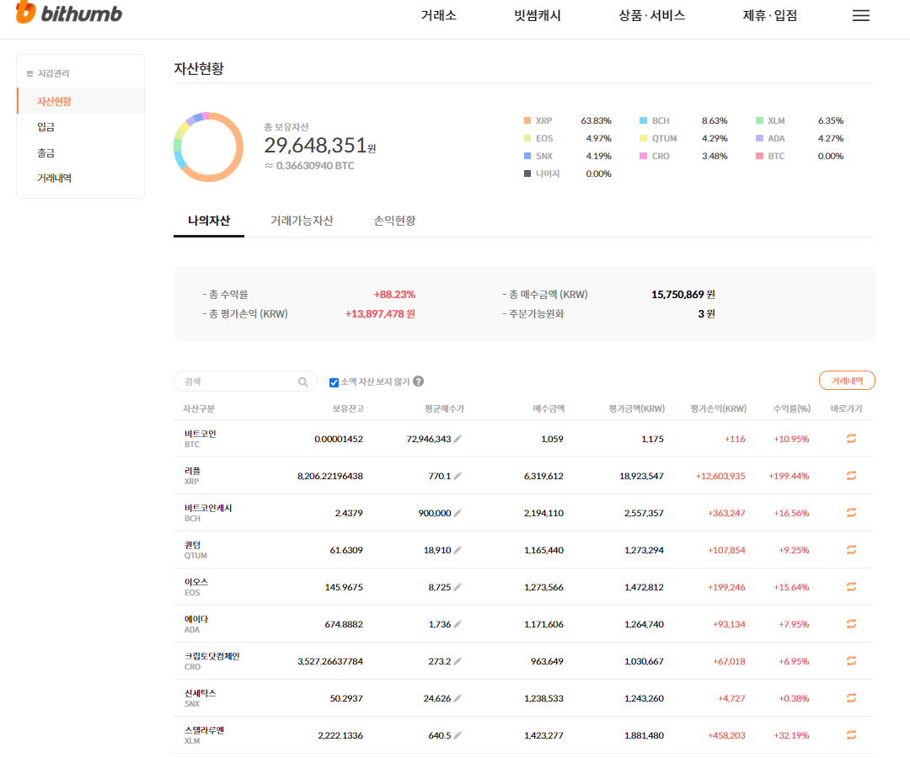Click the Bithumb logo icon
Image resolution: width=910 pixels, height=758 pixels.
click(x=26, y=13)
